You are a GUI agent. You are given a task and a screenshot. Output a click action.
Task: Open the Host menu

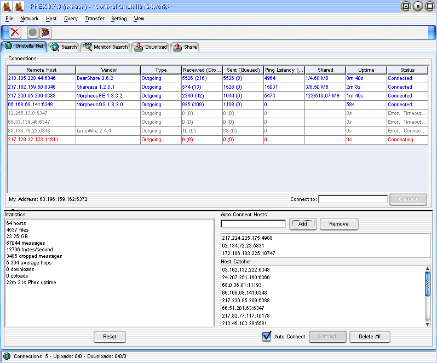point(51,19)
